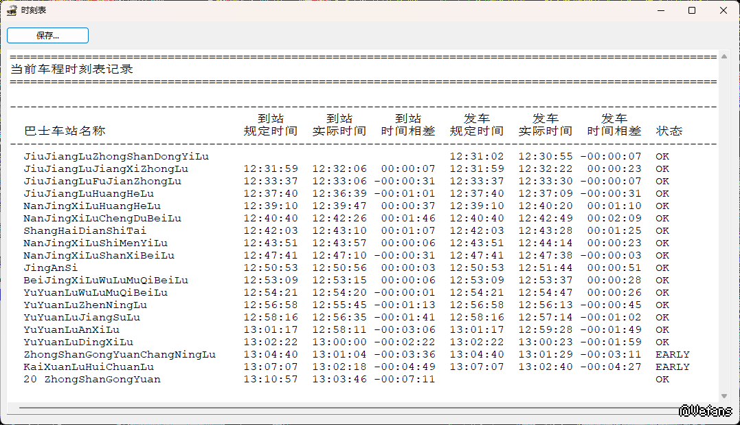Select station YuYuanLuAnXiLu
Image resolution: width=740 pixels, height=425 pixels.
[x=71, y=329]
